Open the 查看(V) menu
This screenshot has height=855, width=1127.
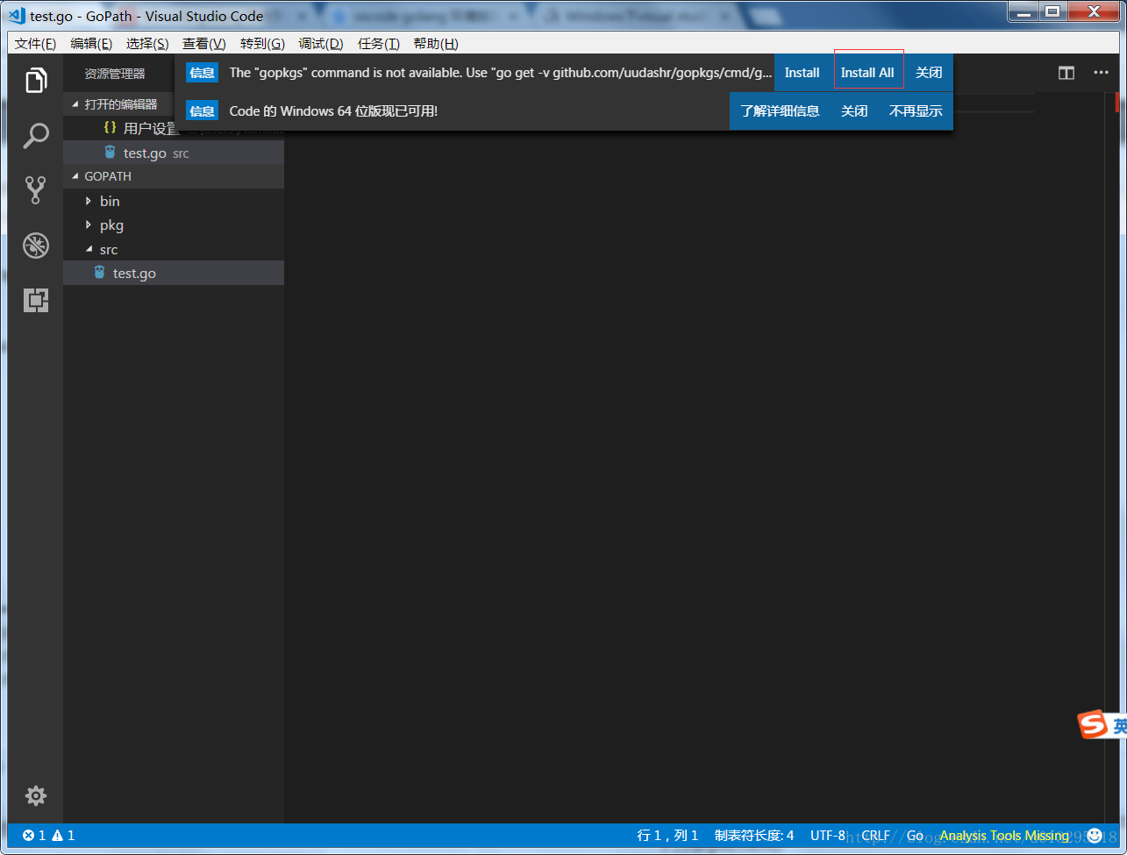[x=203, y=44]
